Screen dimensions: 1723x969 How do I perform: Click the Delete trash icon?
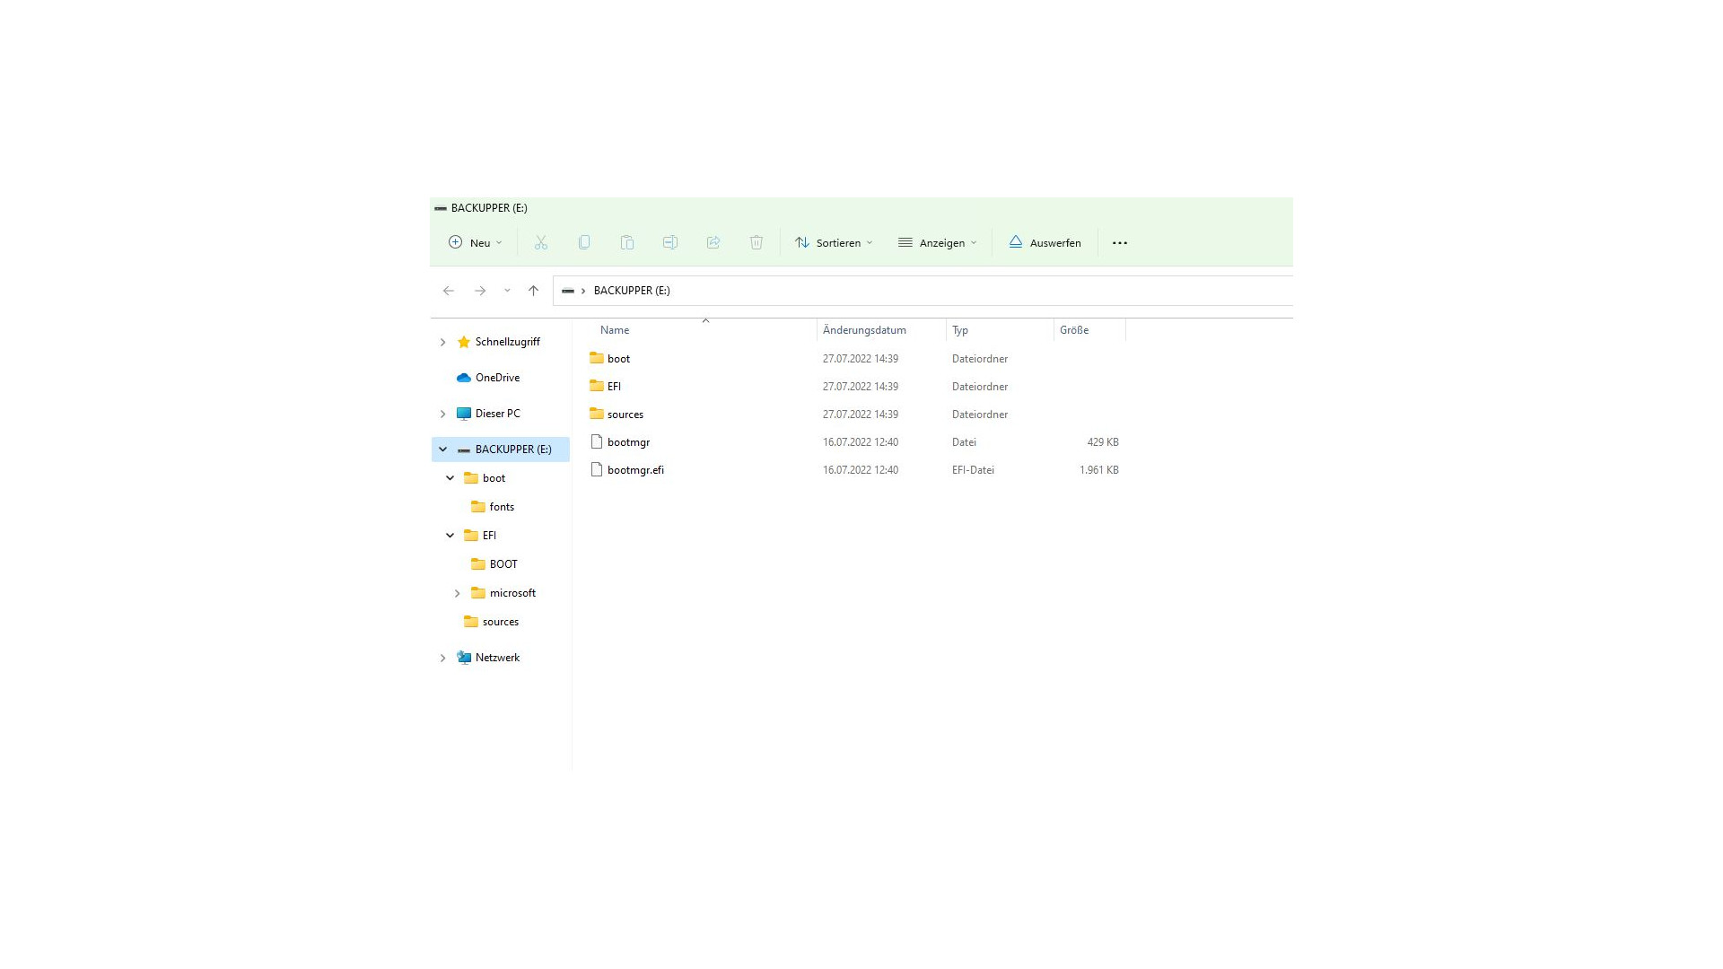[x=757, y=242]
